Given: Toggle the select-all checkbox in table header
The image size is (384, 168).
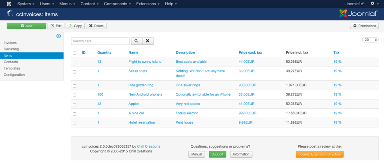Looking at the screenshot, I should point(74,53).
